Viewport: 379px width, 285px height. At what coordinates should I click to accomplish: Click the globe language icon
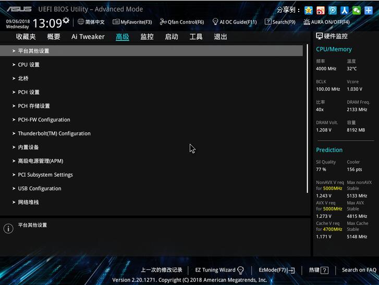(x=81, y=22)
